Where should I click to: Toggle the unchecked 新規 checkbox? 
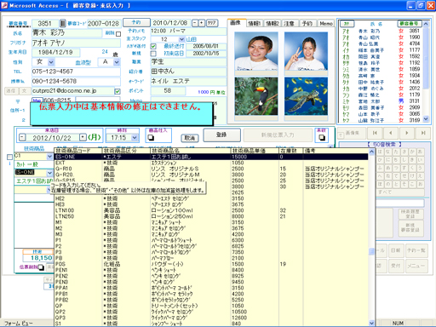(x=153, y=54)
